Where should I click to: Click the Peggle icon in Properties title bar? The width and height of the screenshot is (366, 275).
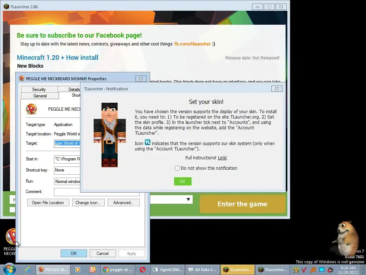tap(22, 78)
